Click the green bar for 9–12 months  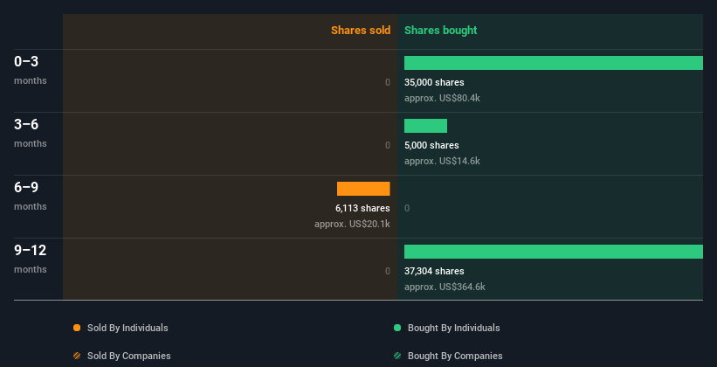point(554,252)
